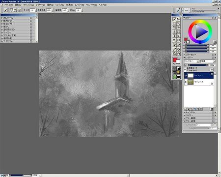Hide レイヤー 1 with eye icon
The width and height of the screenshot is (221, 177).
pyautogui.click(x=186, y=76)
